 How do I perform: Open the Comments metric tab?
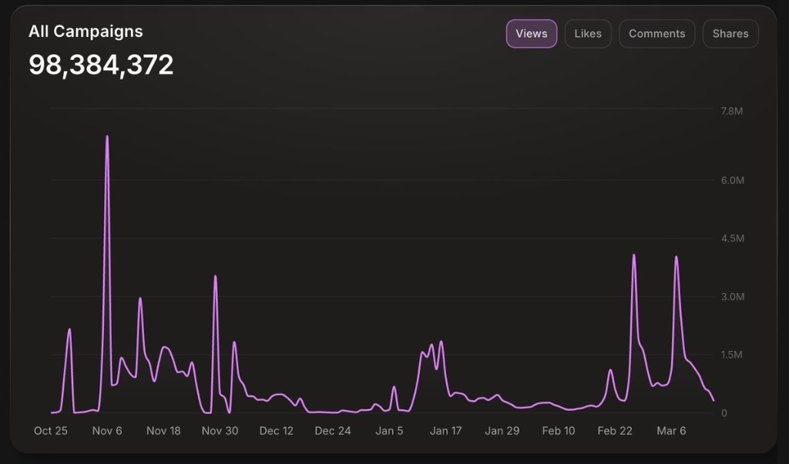point(656,34)
